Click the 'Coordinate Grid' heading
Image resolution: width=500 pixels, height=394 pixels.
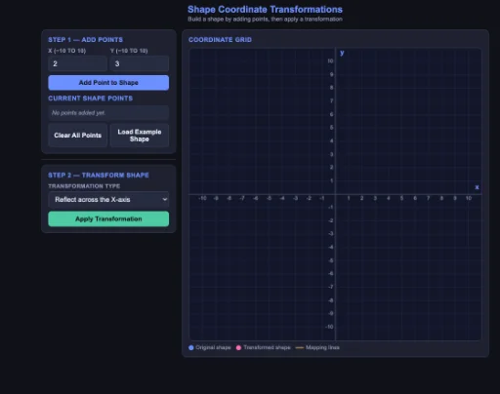point(220,40)
